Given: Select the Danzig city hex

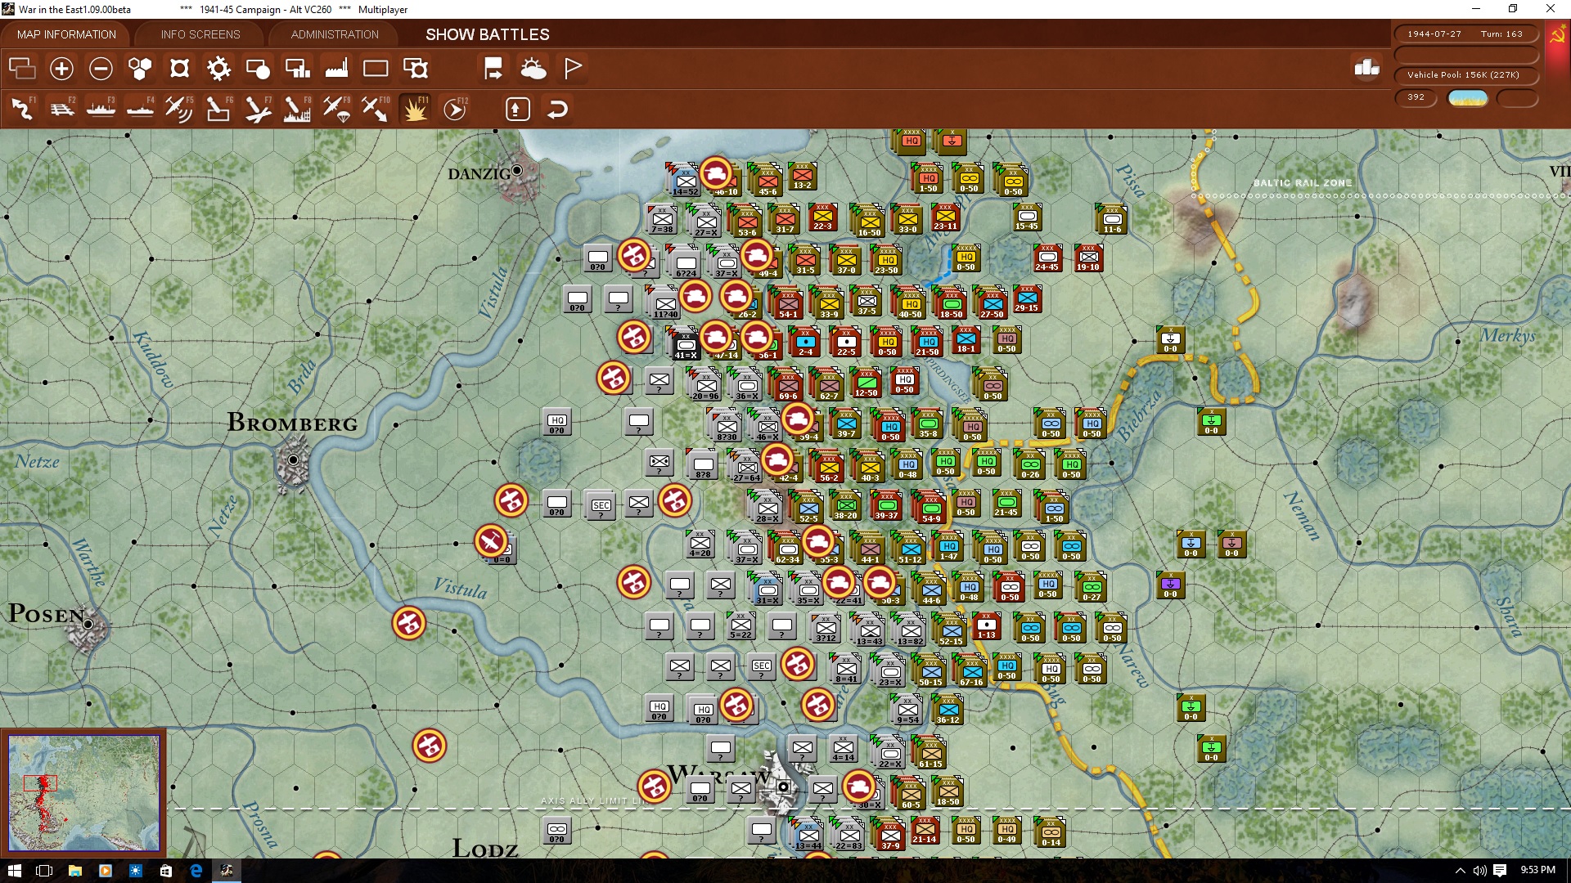Looking at the screenshot, I should pyautogui.click(x=517, y=171).
